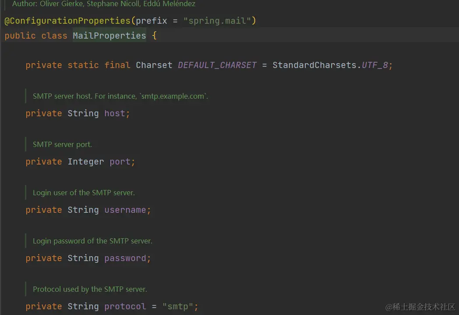This screenshot has width=459, height=315.
Task: Click the 'SMTP server host' doc comment
Action: 120,96
